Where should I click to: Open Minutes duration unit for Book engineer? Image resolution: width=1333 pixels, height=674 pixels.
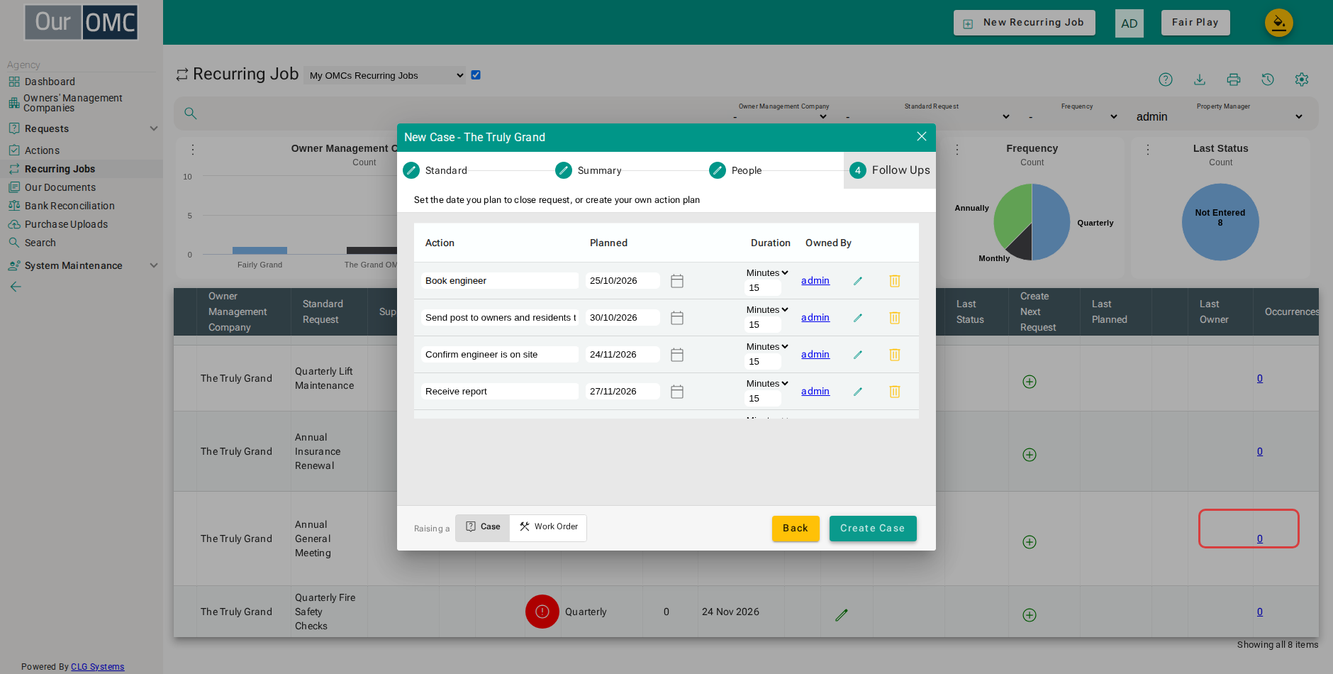pyautogui.click(x=767, y=272)
